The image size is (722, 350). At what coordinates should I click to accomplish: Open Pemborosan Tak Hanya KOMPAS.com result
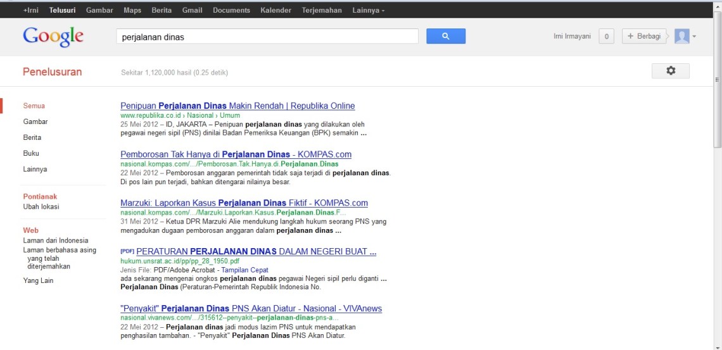point(236,154)
